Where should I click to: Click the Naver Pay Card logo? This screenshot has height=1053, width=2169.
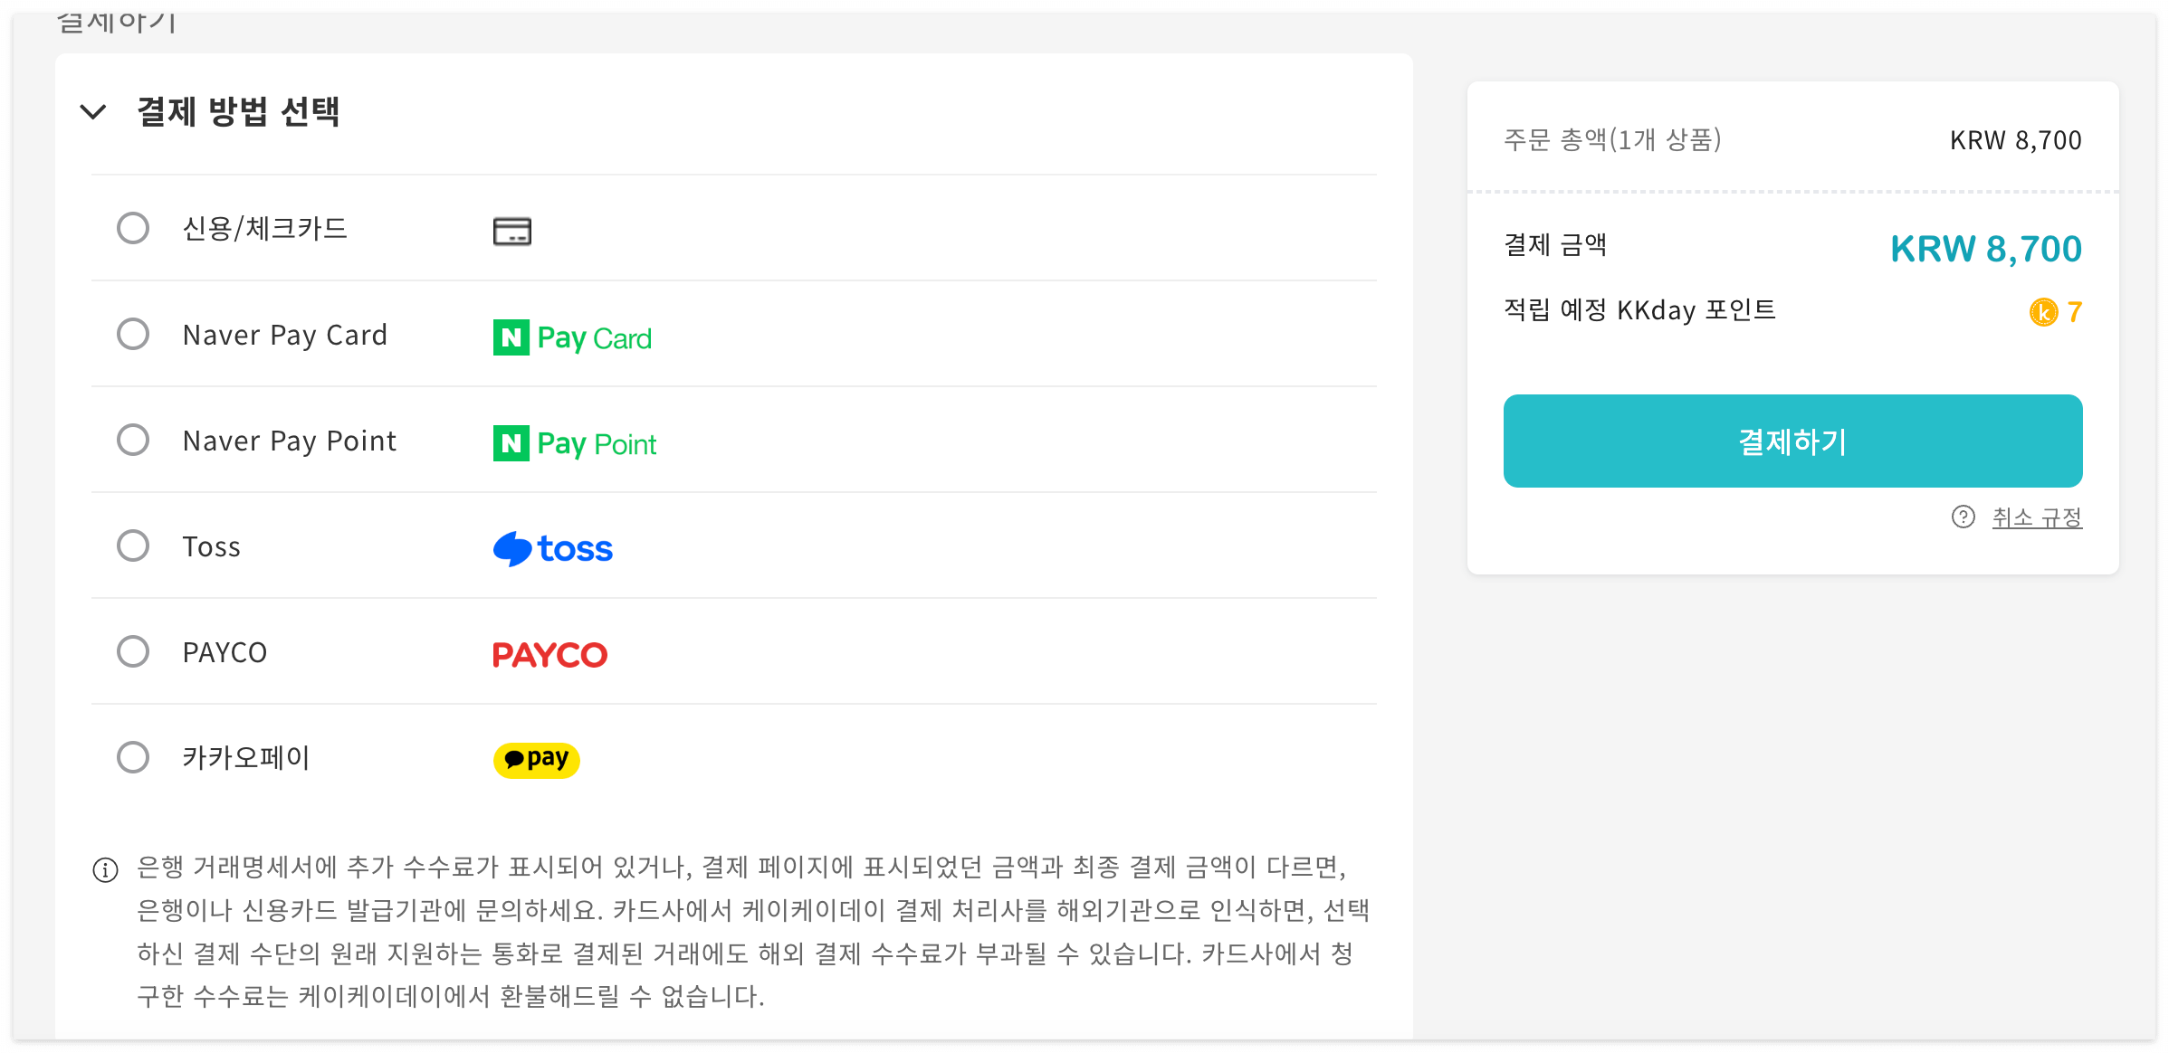pyautogui.click(x=570, y=337)
